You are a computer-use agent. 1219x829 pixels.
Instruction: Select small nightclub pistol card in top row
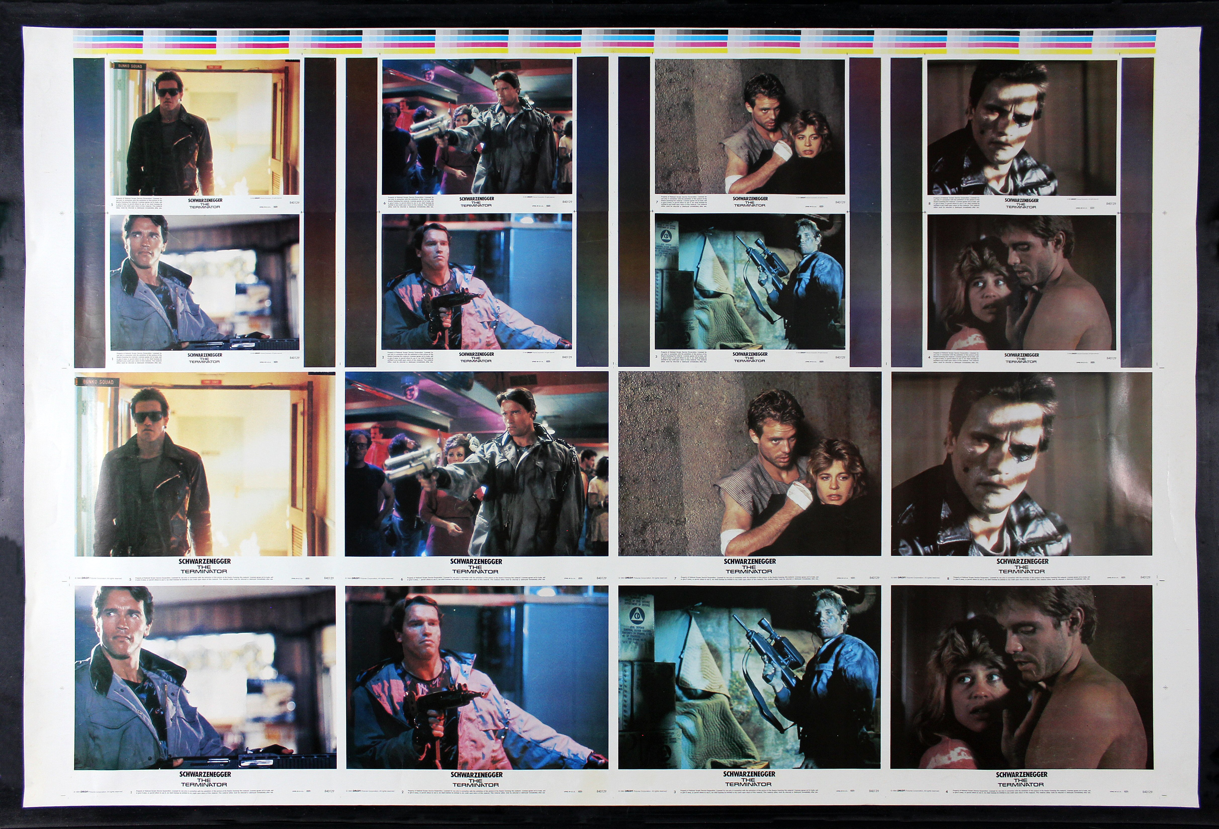(x=477, y=126)
